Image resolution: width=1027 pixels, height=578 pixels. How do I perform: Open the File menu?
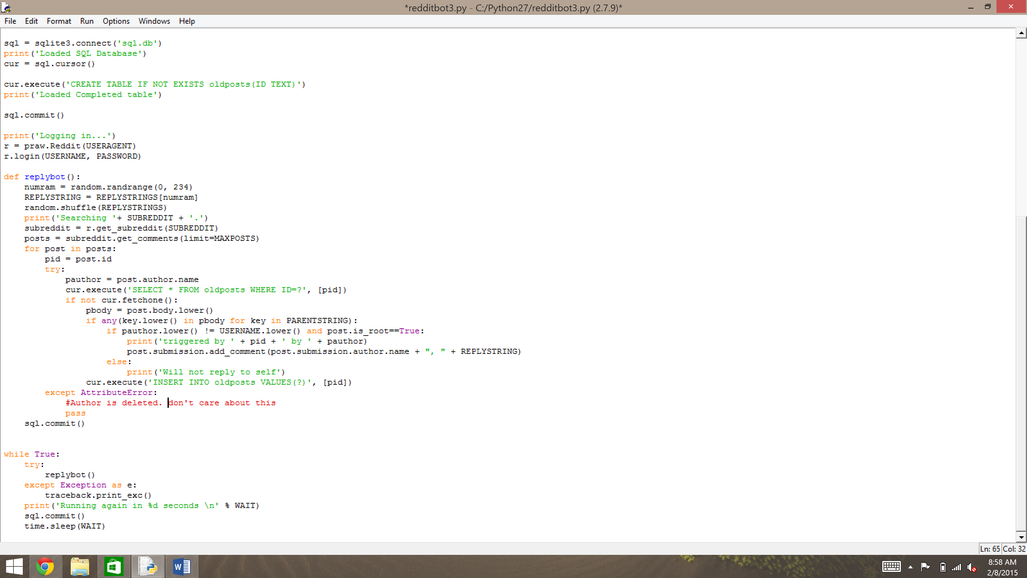[x=10, y=21]
